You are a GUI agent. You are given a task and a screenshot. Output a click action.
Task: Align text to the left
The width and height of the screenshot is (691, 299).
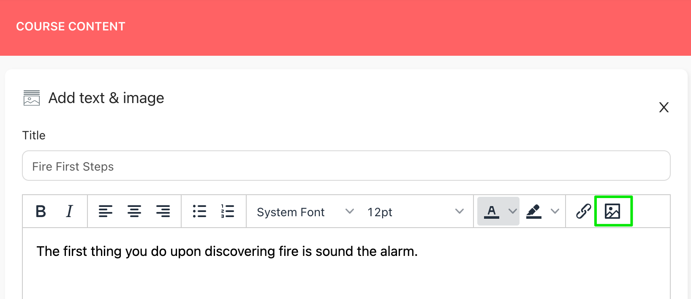point(106,211)
